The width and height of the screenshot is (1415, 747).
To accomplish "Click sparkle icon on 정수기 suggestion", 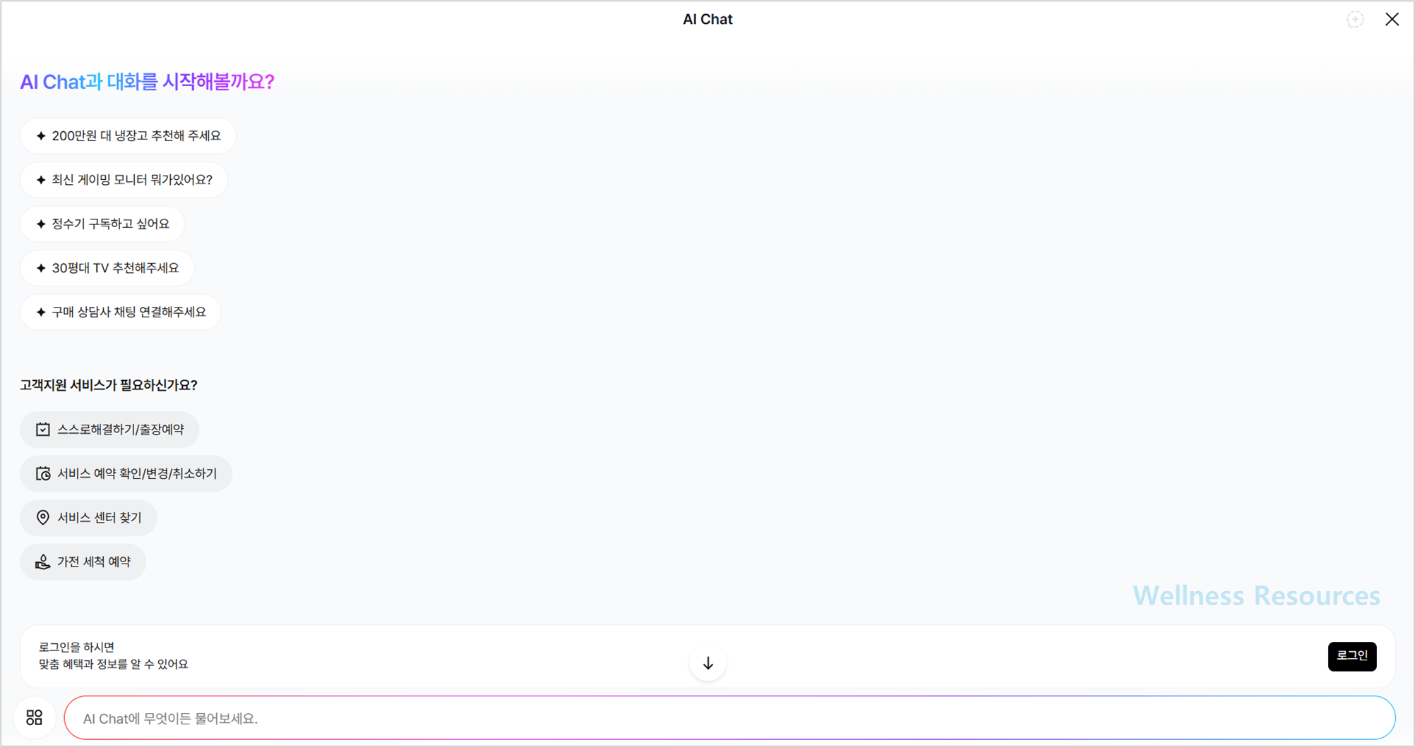I will click(41, 224).
